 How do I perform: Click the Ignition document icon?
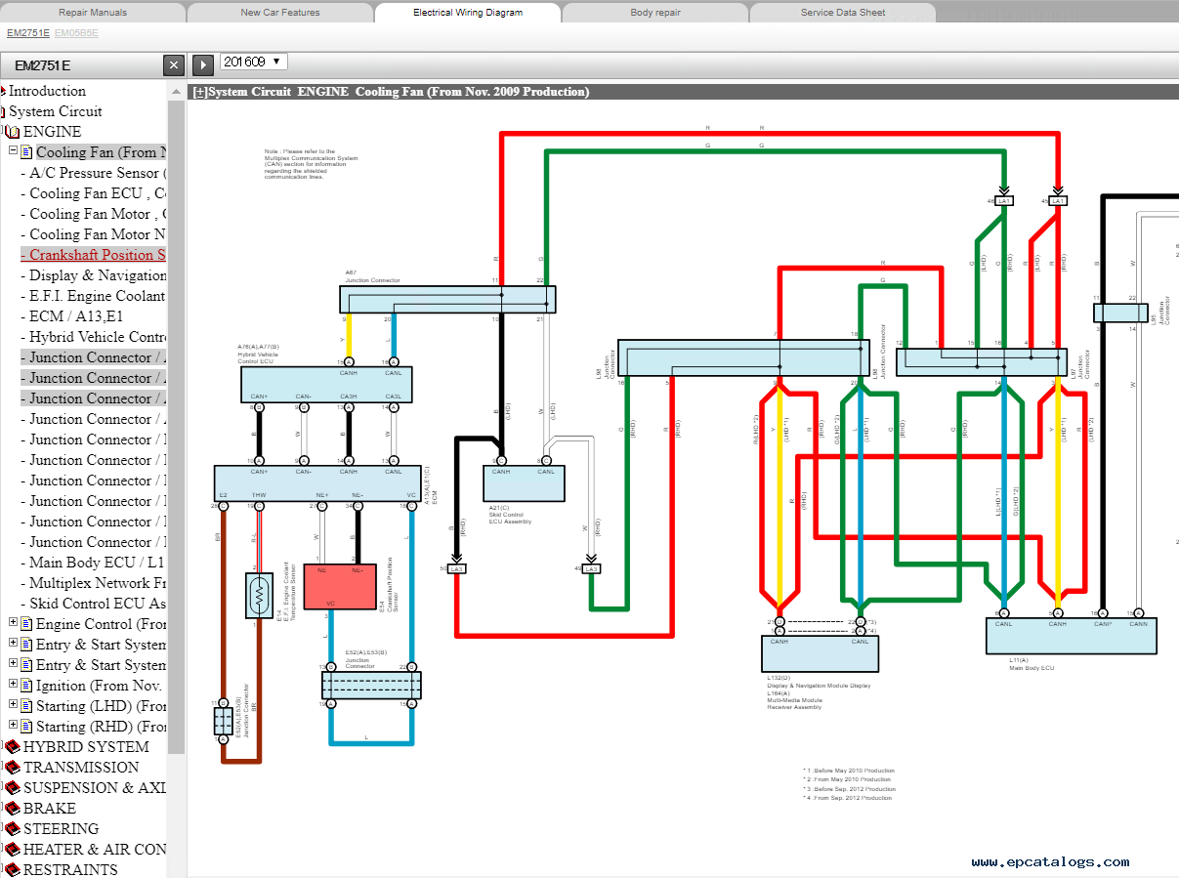coord(27,686)
